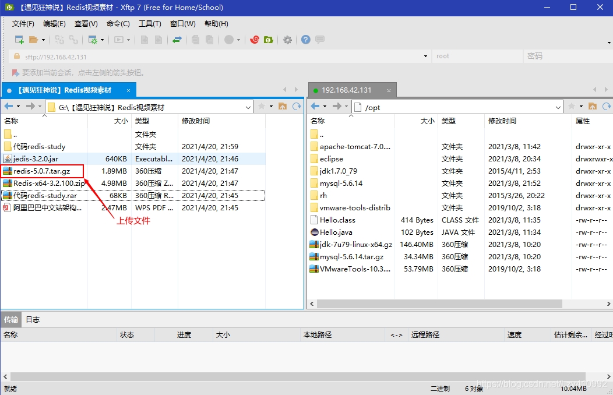Launch Xshell via the red swirl icon
This screenshot has height=395, width=613.
[255, 40]
